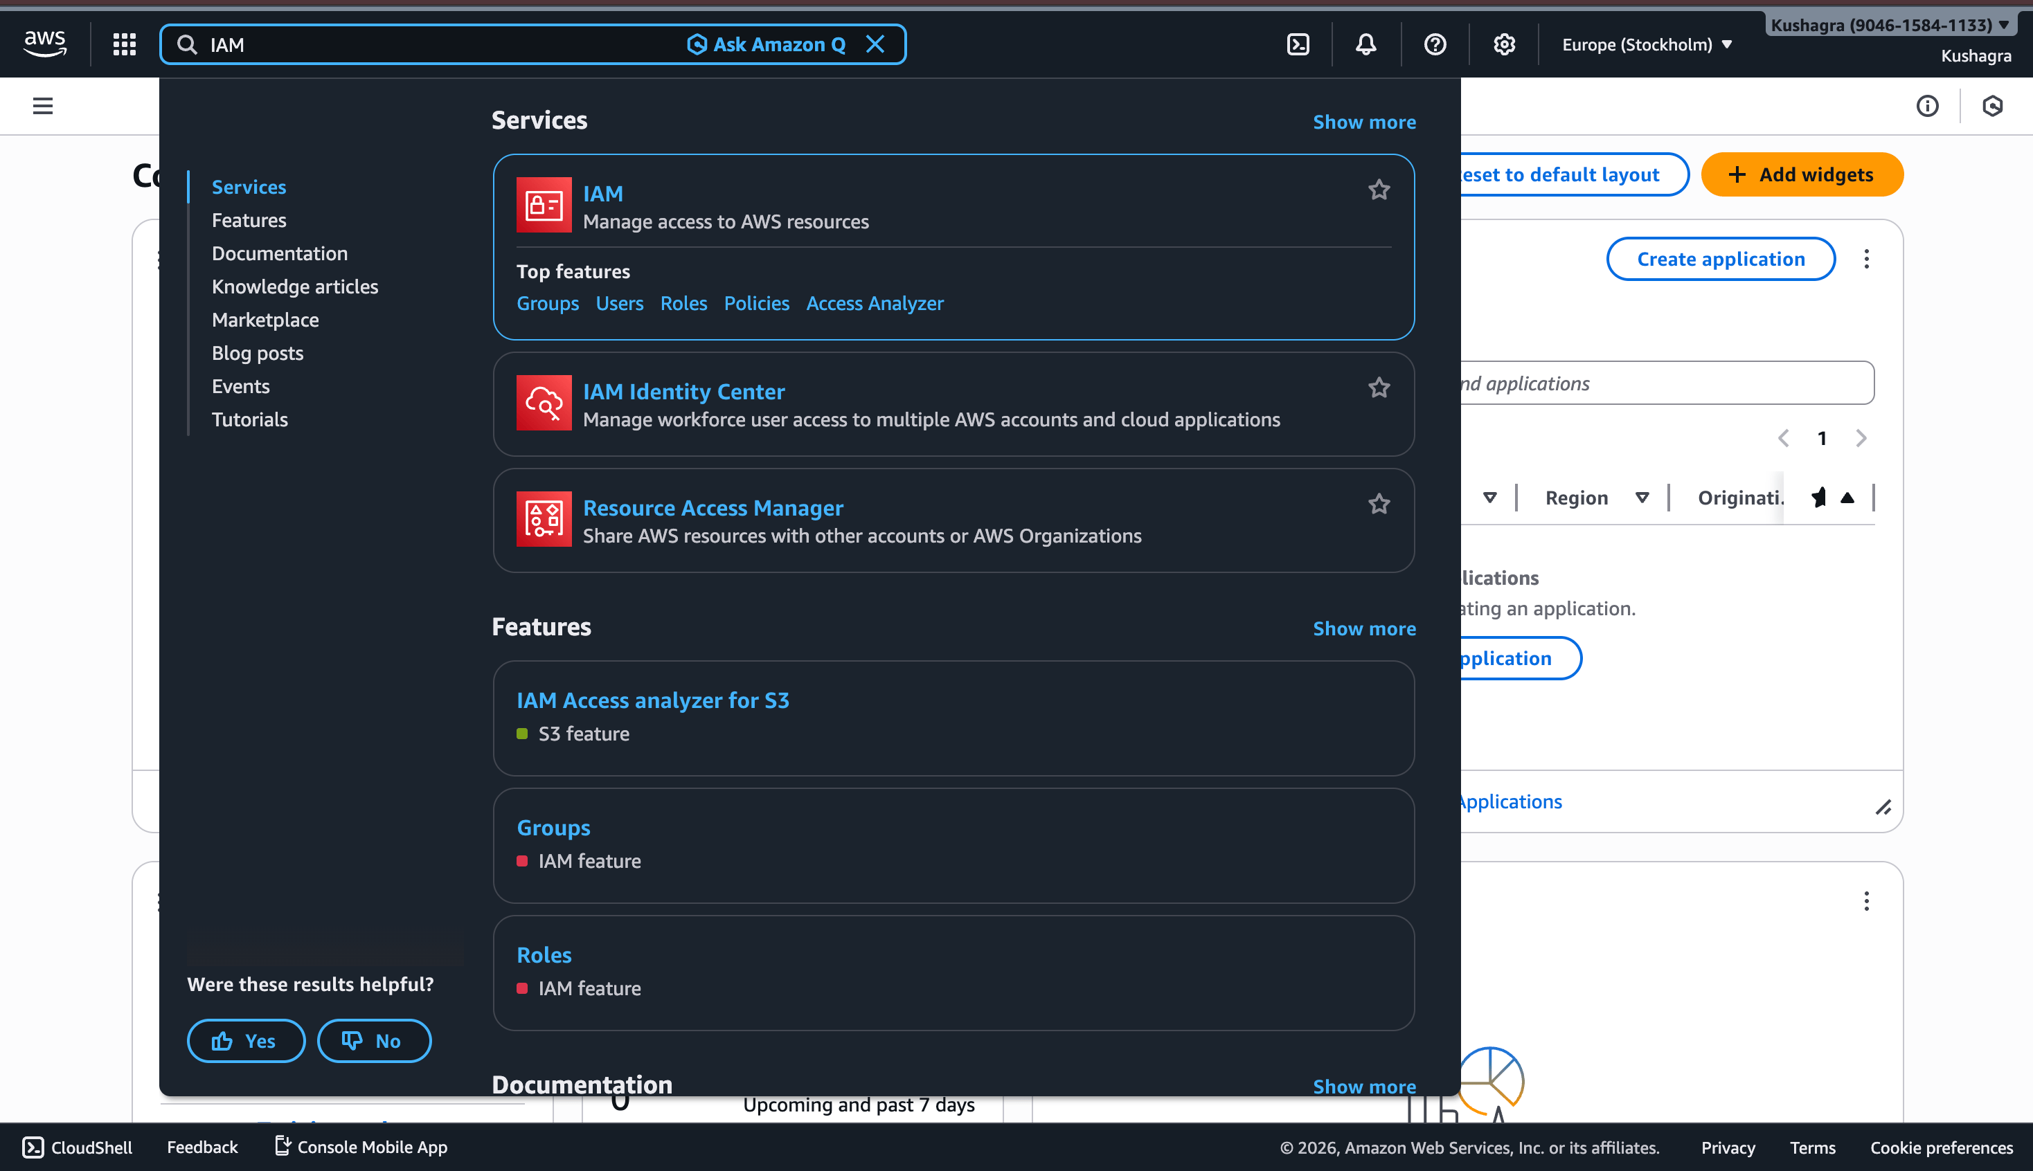Image resolution: width=2033 pixels, height=1171 pixels.
Task: Select Knowledge articles category
Action: [294, 287]
